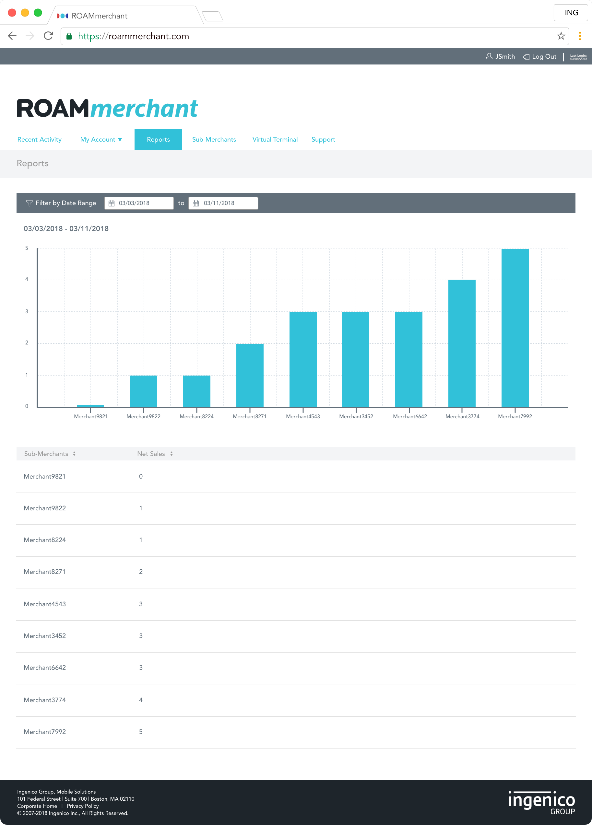
Task: Click the ING profile button
Action: [571, 13]
